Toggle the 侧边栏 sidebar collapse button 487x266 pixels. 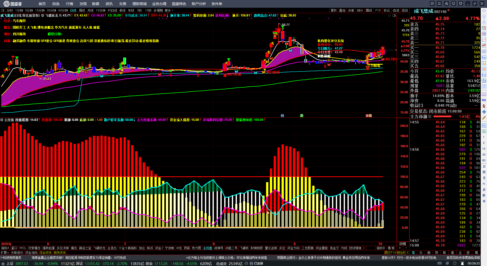click(403, 253)
